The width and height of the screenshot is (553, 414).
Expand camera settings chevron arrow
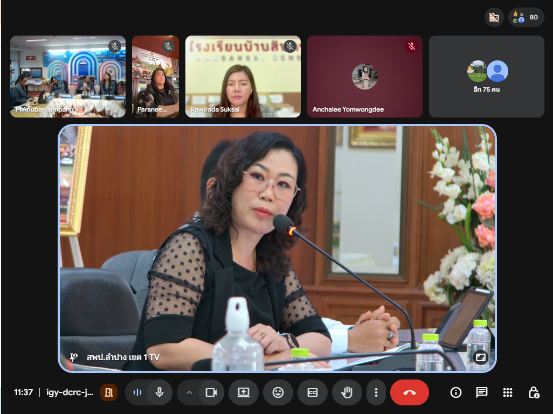pos(189,392)
